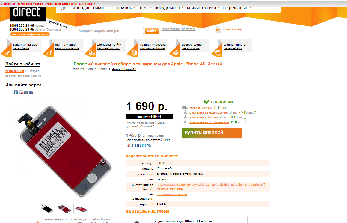
Task: Share product on Facebook
Action: pyautogui.click(x=139, y=145)
